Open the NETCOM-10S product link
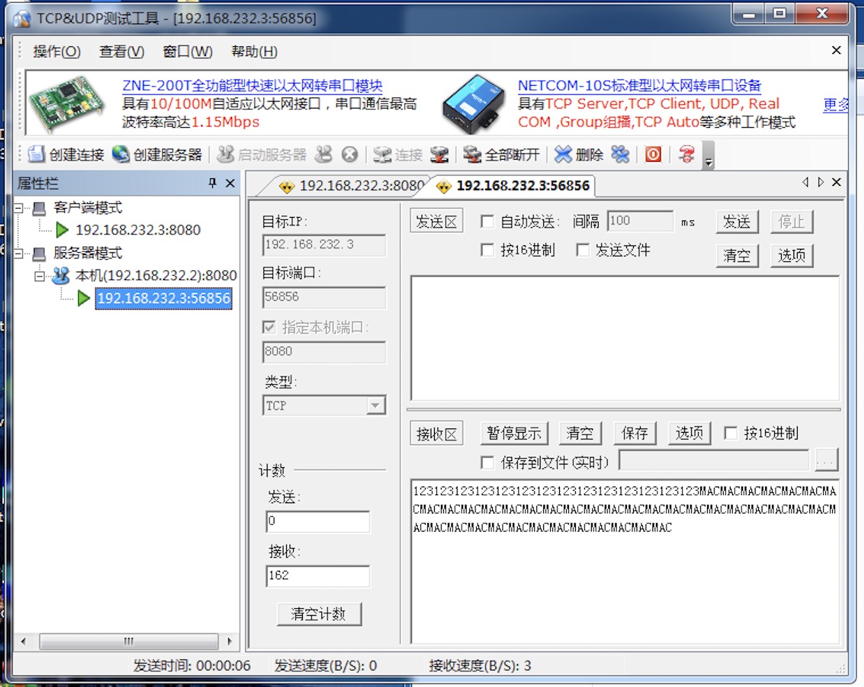 point(639,86)
